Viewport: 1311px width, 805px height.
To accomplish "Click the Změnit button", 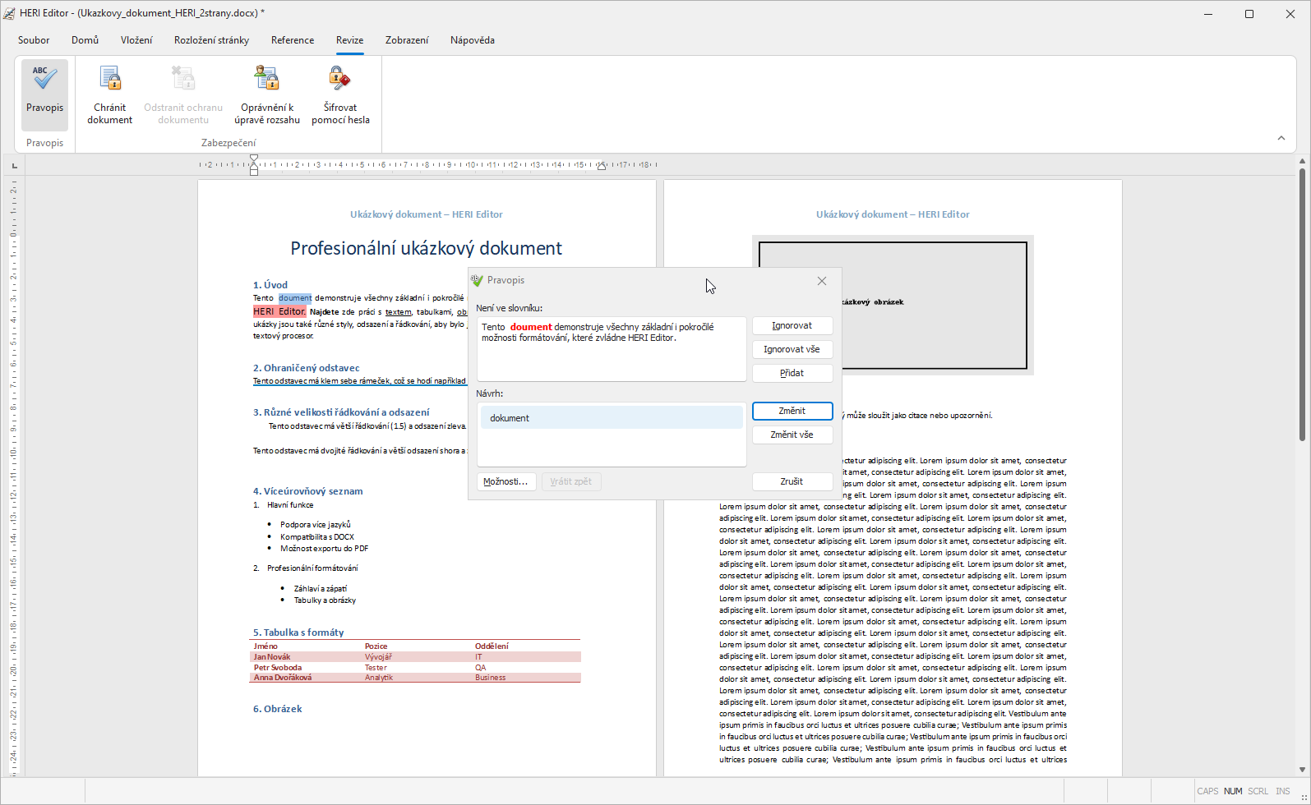I will [x=792, y=411].
